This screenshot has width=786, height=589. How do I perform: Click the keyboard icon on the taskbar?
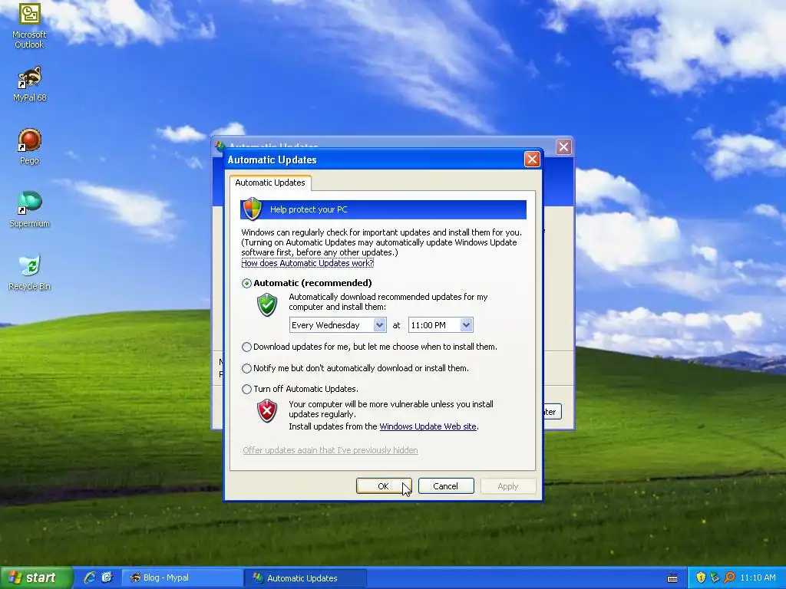coord(672,578)
